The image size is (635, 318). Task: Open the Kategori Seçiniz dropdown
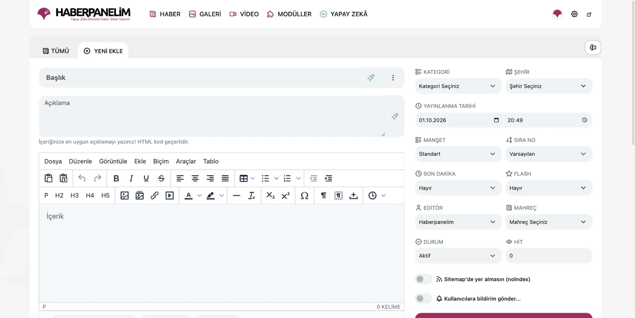point(458,86)
